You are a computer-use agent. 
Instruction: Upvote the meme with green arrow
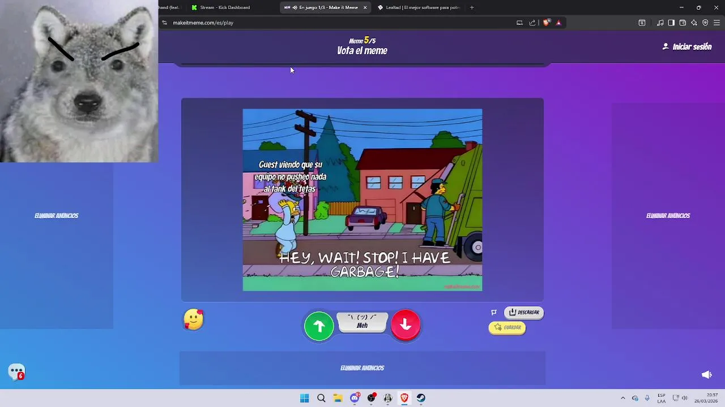(x=319, y=326)
